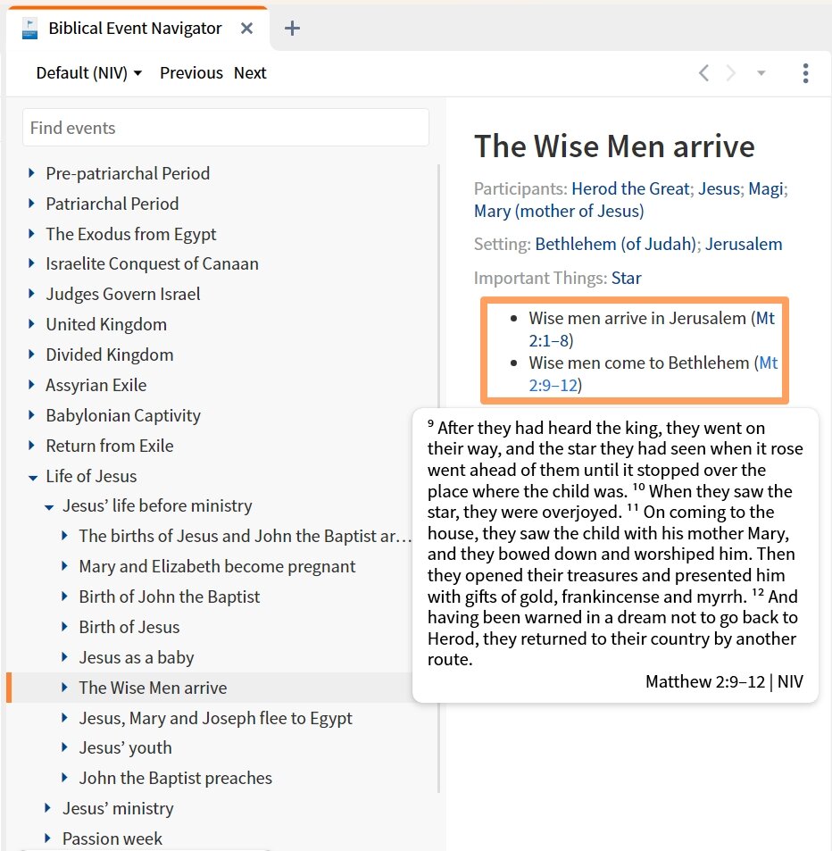Screen dimensions: 832x851
Task: Open the panel menu via three-dot icon
Action: click(x=805, y=73)
